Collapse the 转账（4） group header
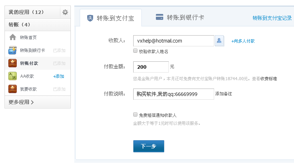 [x=20, y=25]
